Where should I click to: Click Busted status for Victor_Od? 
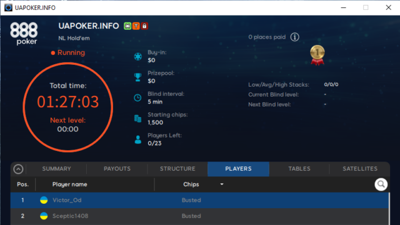[x=191, y=200]
